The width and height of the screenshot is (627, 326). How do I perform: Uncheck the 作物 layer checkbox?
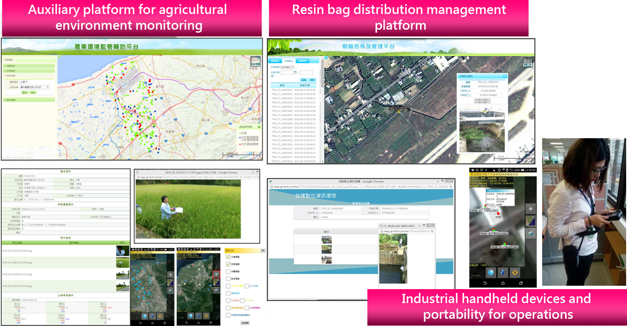coord(228,264)
